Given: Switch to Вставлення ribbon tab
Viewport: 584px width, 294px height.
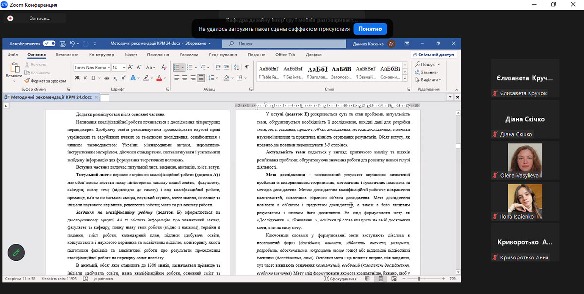Looking at the screenshot, I should [x=67, y=55].
